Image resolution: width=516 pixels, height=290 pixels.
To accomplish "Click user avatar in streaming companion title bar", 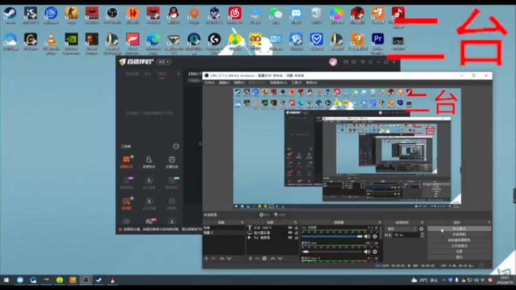I will pos(333,62).
